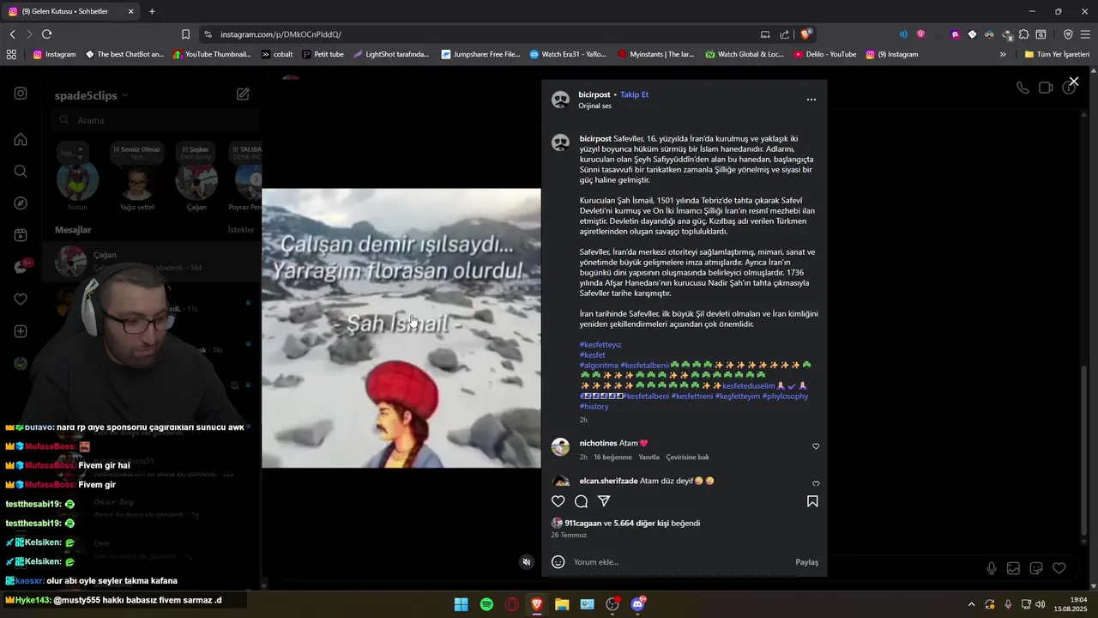Open bicirpost profile name in header
The height and width of the screenshot is (618, 1098).
pyautogui.click(x=594, y=94)
